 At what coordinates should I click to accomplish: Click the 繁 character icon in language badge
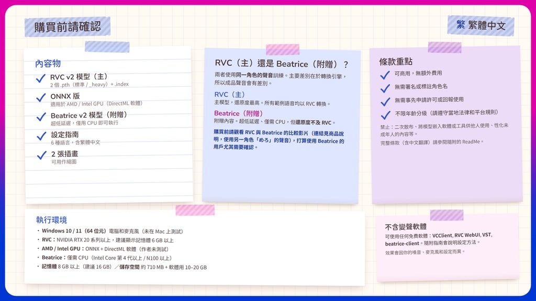(461, 25)
